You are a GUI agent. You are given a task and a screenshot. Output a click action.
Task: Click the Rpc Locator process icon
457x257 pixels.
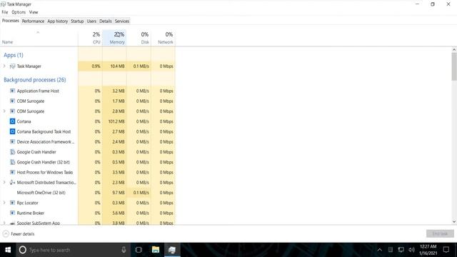12,203
